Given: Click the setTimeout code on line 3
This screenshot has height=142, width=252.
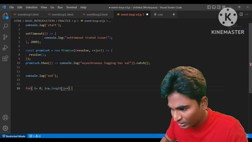Looking at the screenshot, I should [x=41, y=34].
